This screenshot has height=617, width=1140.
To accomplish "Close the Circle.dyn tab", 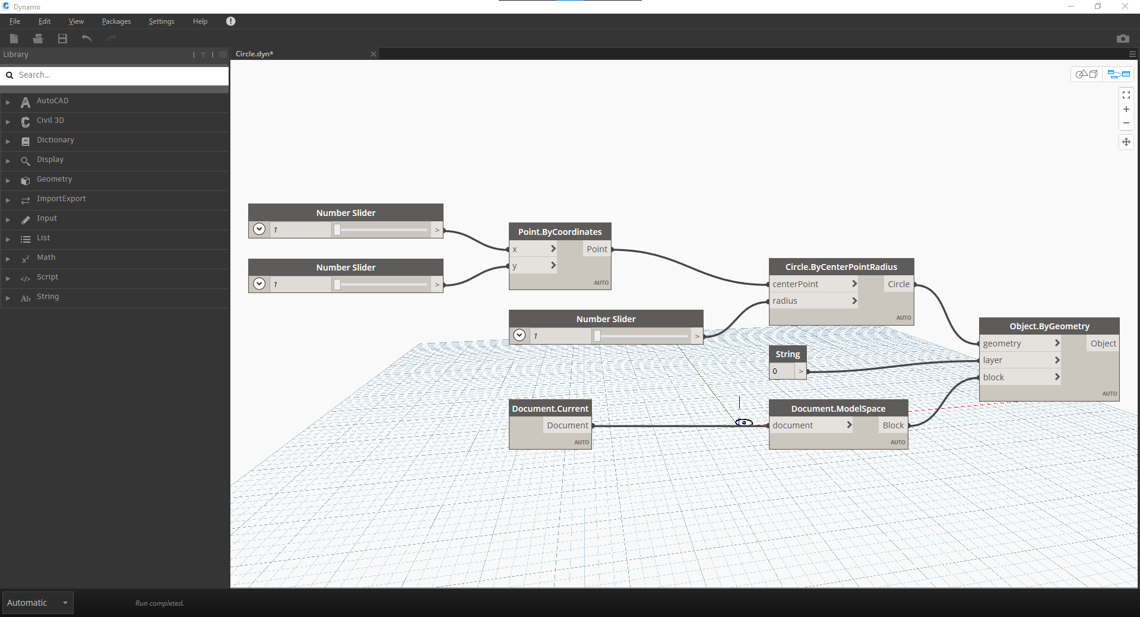I will click(373, 54).
